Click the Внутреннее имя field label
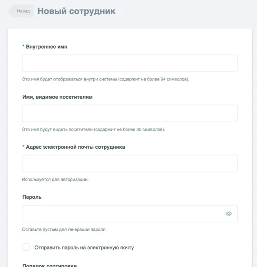 click(47, 47)
